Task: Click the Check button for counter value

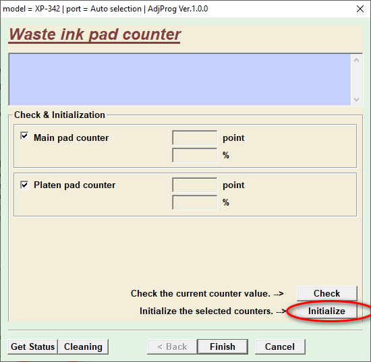Action: coord(326,293)
